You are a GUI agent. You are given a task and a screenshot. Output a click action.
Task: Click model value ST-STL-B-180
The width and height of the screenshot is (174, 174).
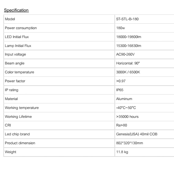(127, 19)
